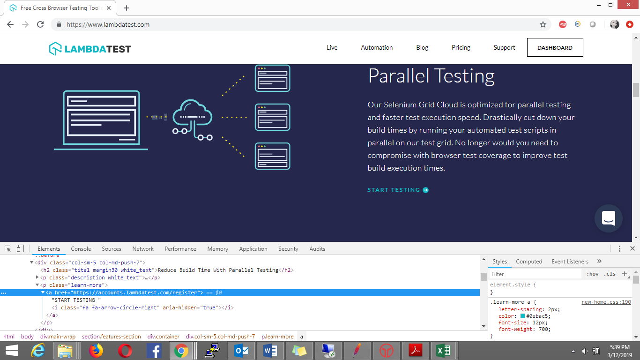Click the browser forward arrow
640x360 pixels.
click(25, 24)
